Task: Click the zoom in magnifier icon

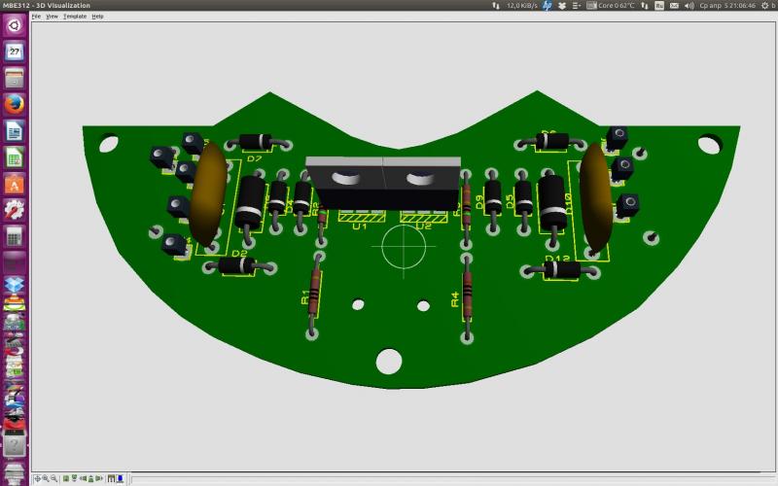Action: (x=45, y=479)
